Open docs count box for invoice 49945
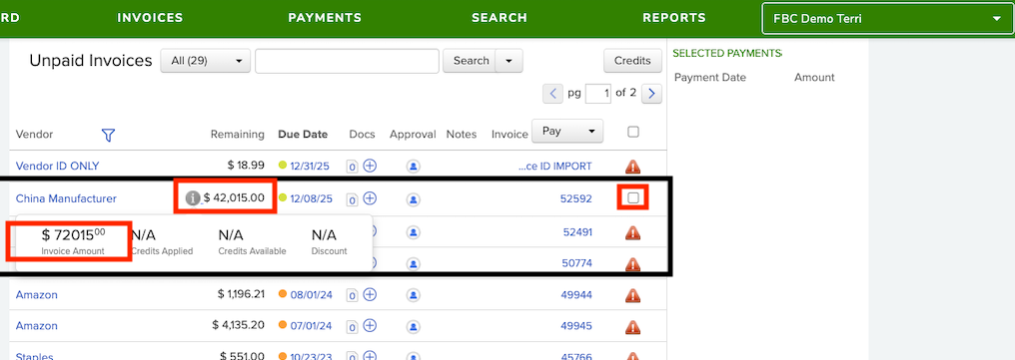Viewport: 1015px width, 360px height. pyautogui.click(x=353, y=326)
